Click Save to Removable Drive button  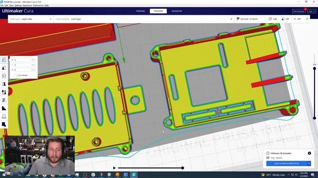point(287,163)
